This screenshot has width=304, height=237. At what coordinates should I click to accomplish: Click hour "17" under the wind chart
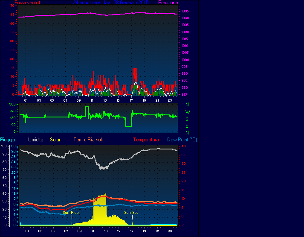[x=131, y=100]
